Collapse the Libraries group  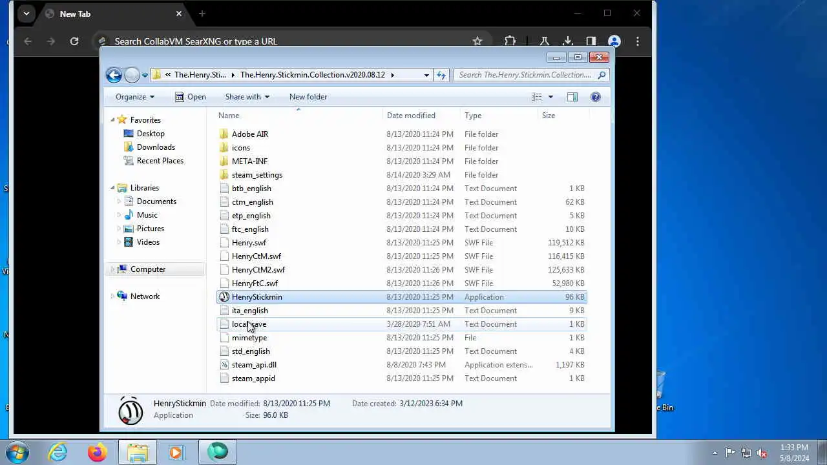[x=112, y=188]
